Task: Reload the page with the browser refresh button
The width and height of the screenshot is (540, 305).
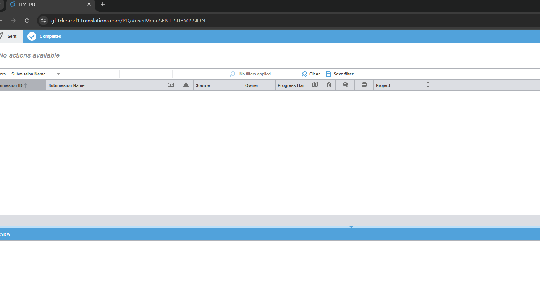Action: 27,21
